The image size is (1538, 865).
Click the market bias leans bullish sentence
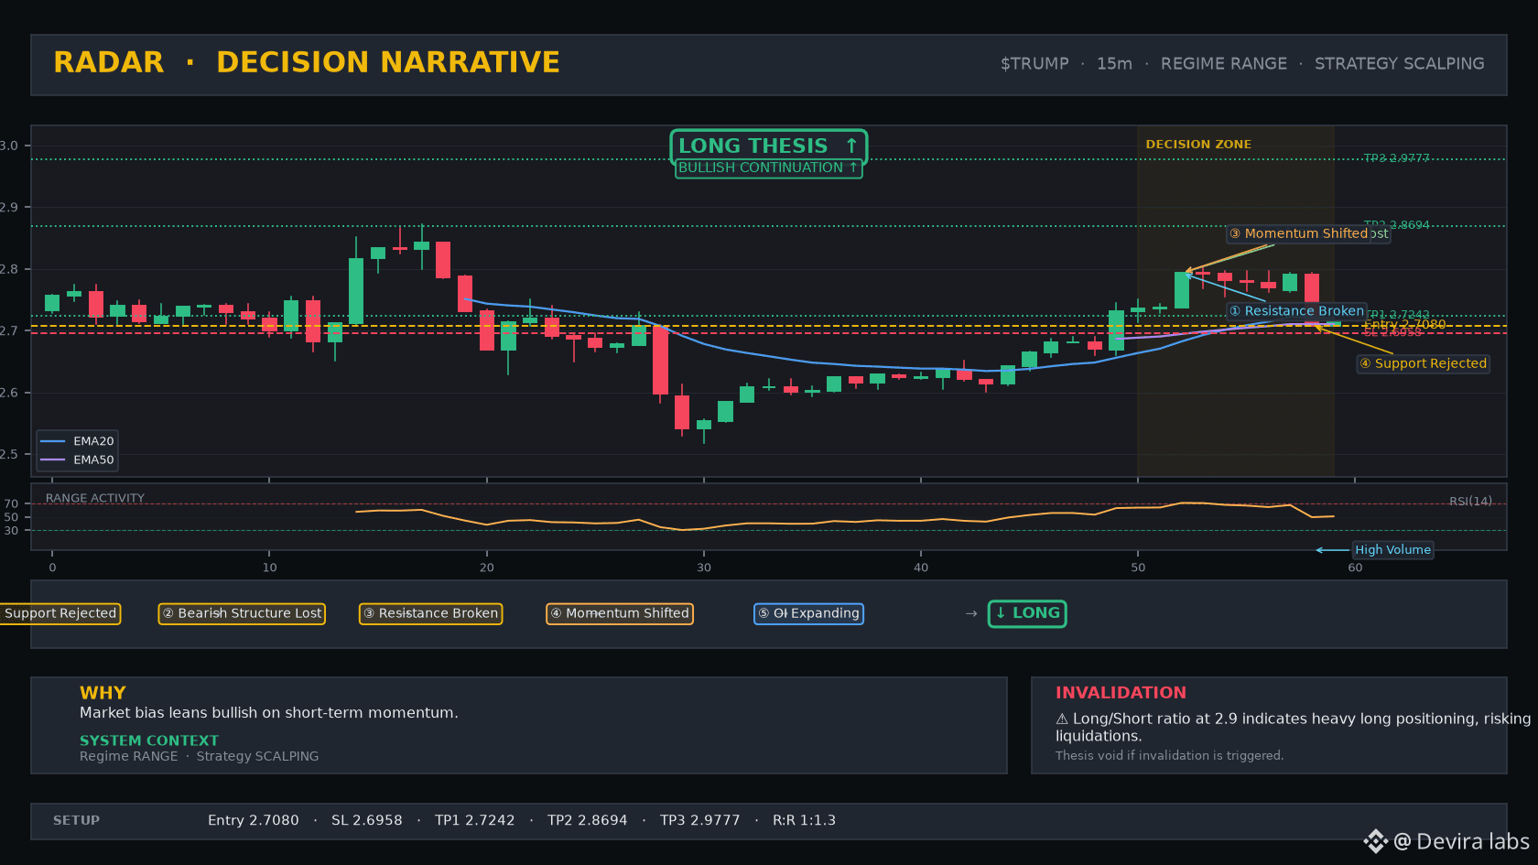pos(269,713)
